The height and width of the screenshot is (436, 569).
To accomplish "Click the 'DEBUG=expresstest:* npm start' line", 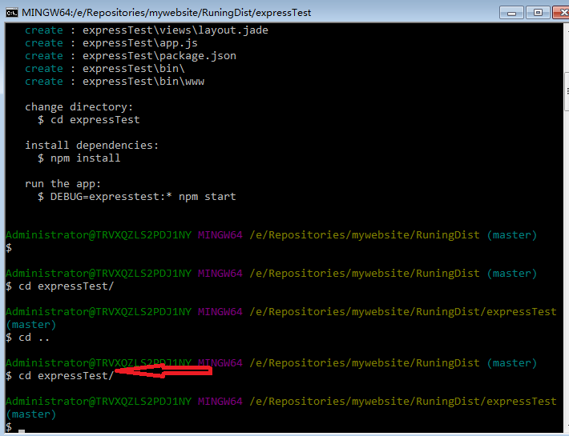I will pos(137,197).
